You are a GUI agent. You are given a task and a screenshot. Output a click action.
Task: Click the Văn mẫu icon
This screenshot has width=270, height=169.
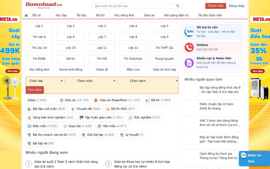tap(99, 126)
